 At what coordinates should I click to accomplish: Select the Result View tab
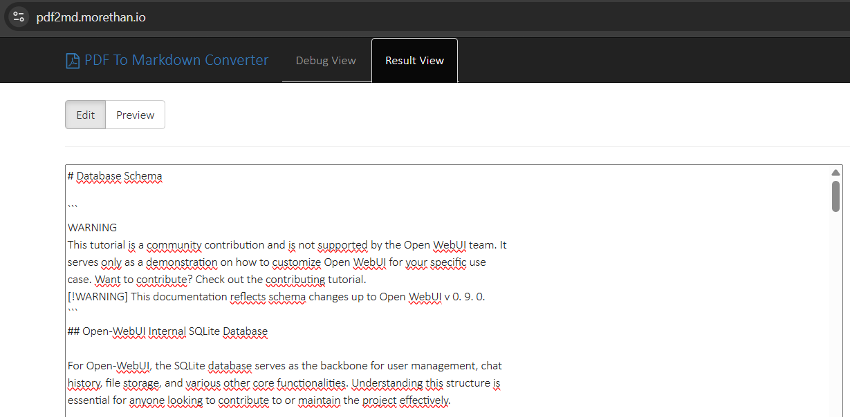point(414,61)
